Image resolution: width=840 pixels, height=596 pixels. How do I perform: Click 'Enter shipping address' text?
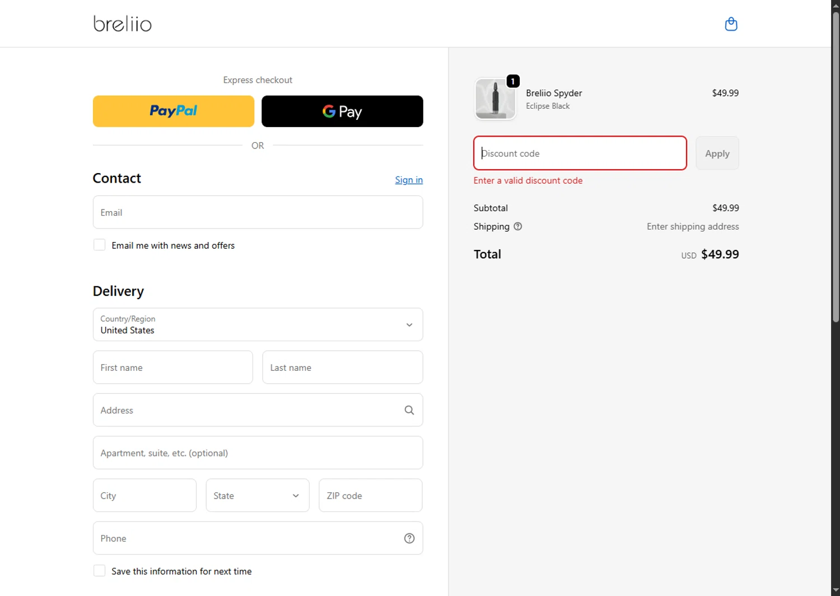click(x=693, y=226)
